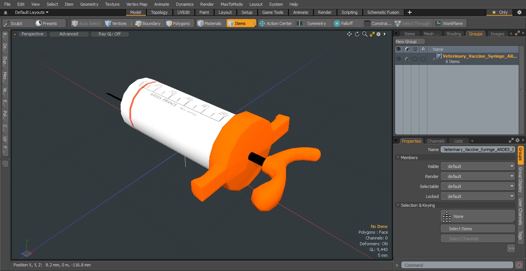Viewport: 526px width, 271px height.
Task: Open the Constraints menu
Action: click(378, 23)
